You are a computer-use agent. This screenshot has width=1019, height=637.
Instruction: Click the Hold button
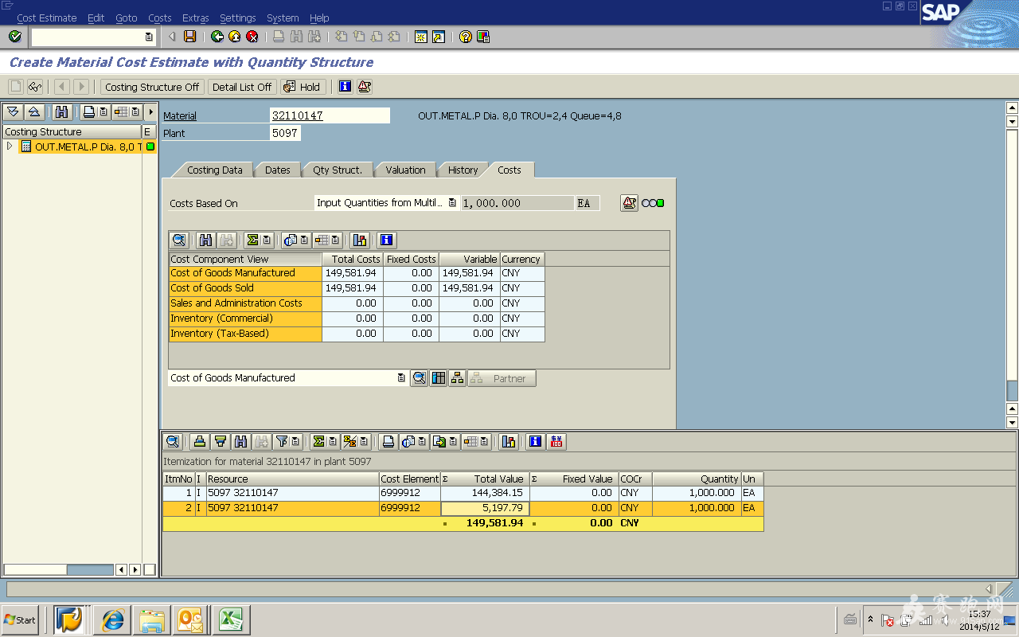303,87
